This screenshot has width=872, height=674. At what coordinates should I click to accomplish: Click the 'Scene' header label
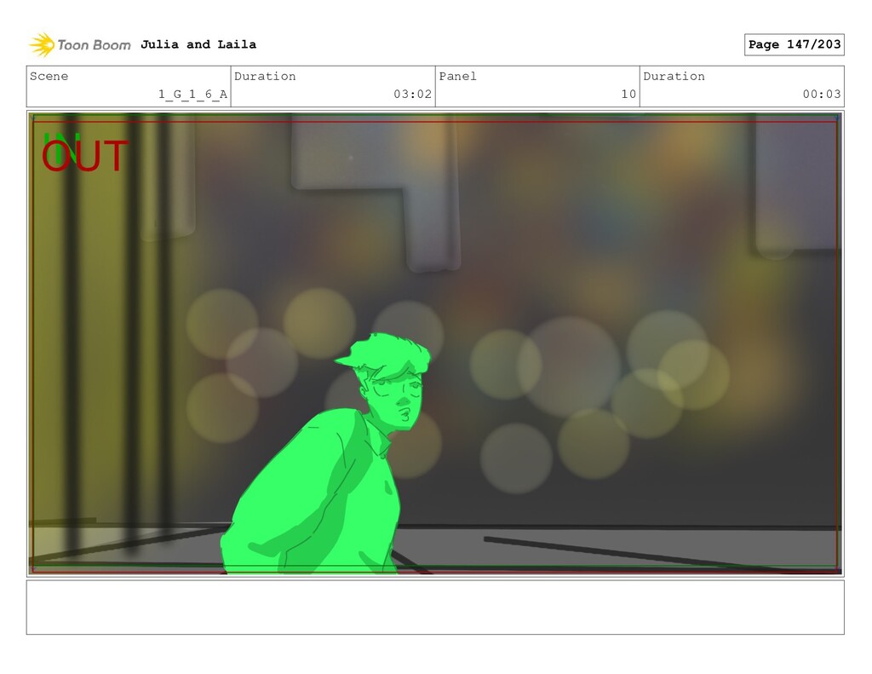click(x=49, y=76)
